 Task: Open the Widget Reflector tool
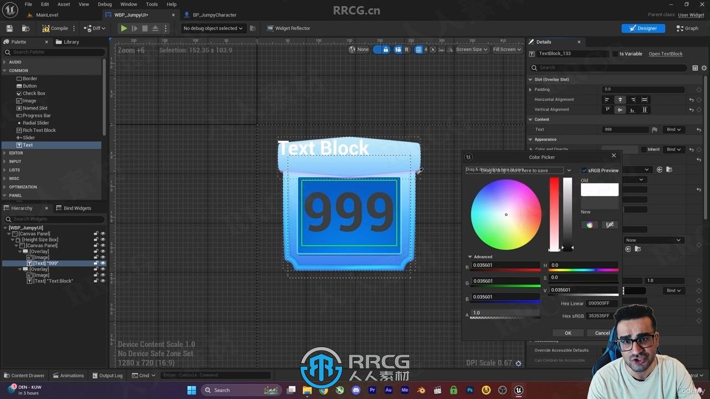point(288,28)
